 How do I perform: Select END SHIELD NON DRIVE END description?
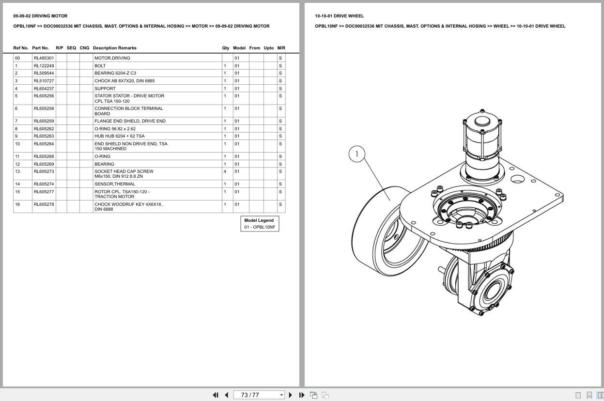131,146
